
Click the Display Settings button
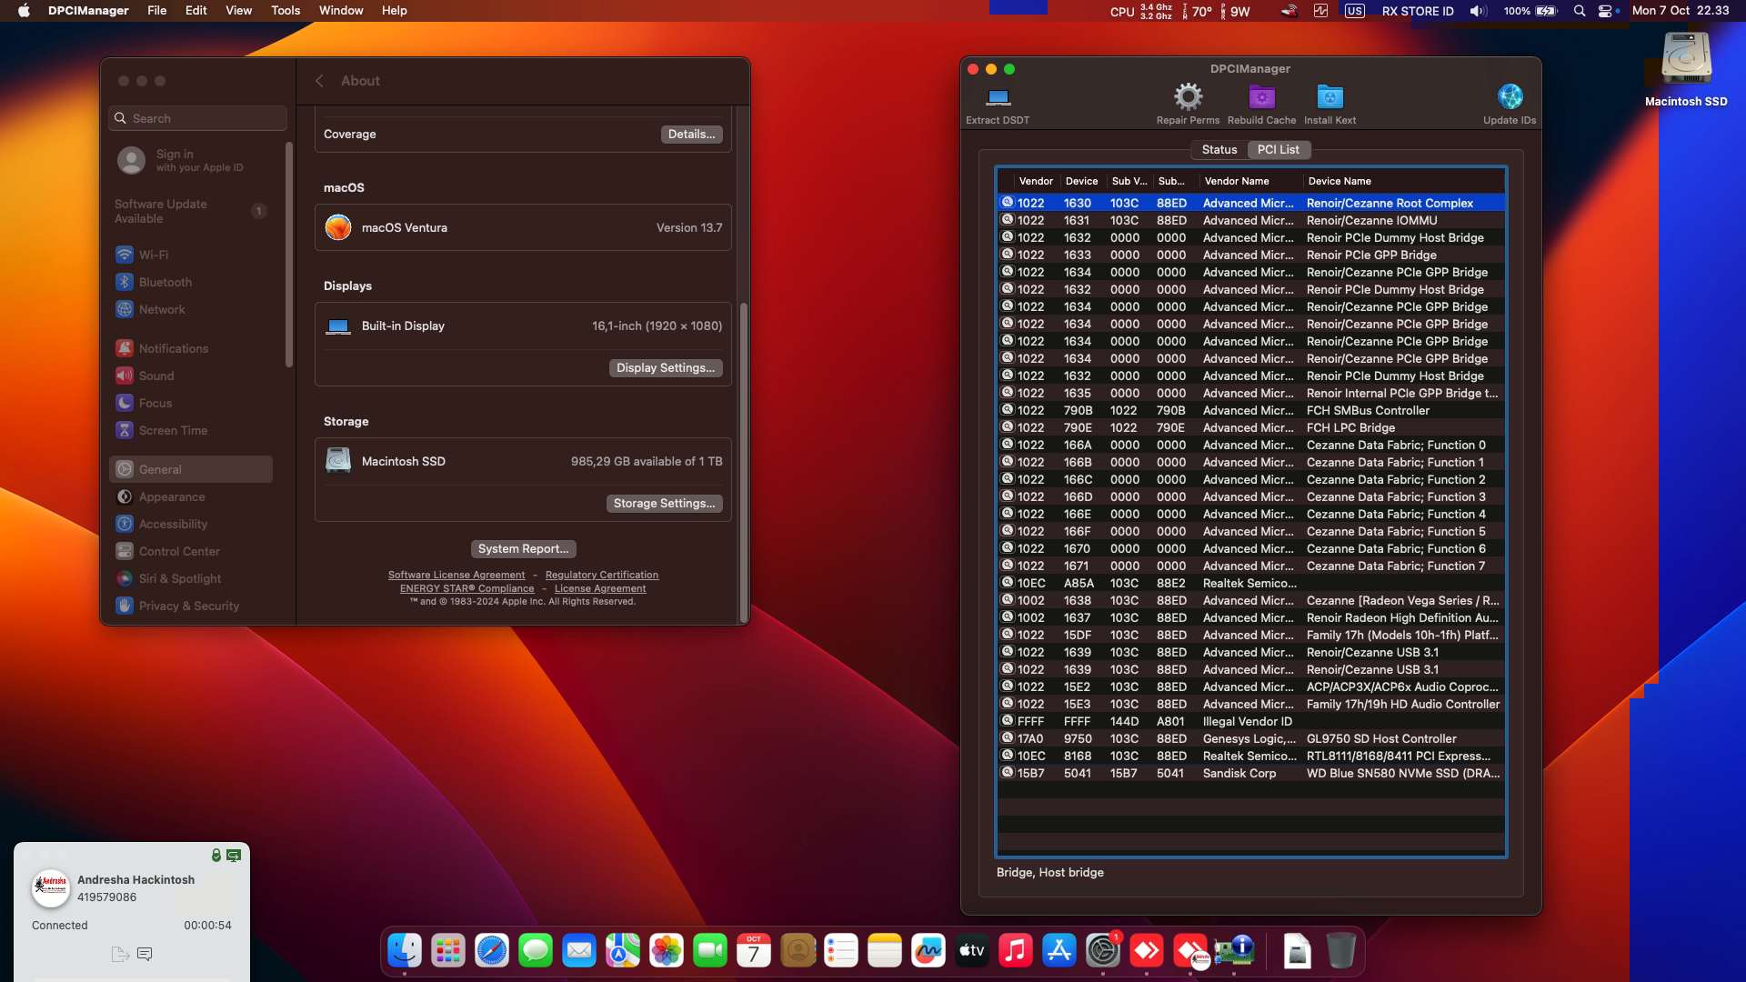[666, 367]
